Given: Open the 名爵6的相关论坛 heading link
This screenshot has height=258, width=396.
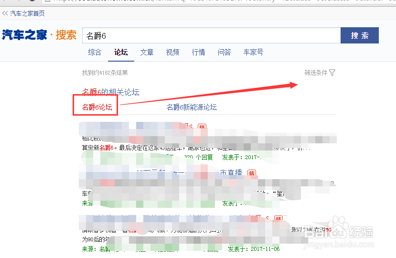Looking at the screenshot, I should (x=111, y=92).
